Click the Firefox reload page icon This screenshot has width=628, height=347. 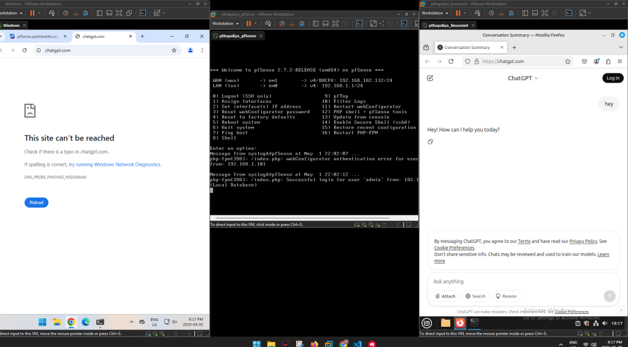click(x=451, y=61)
